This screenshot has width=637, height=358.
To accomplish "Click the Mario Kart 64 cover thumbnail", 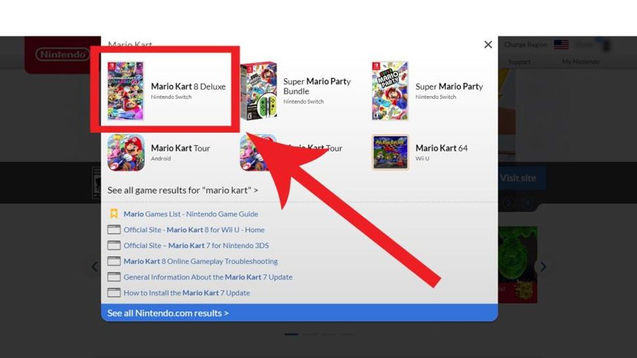I will [x=390, y=152].
